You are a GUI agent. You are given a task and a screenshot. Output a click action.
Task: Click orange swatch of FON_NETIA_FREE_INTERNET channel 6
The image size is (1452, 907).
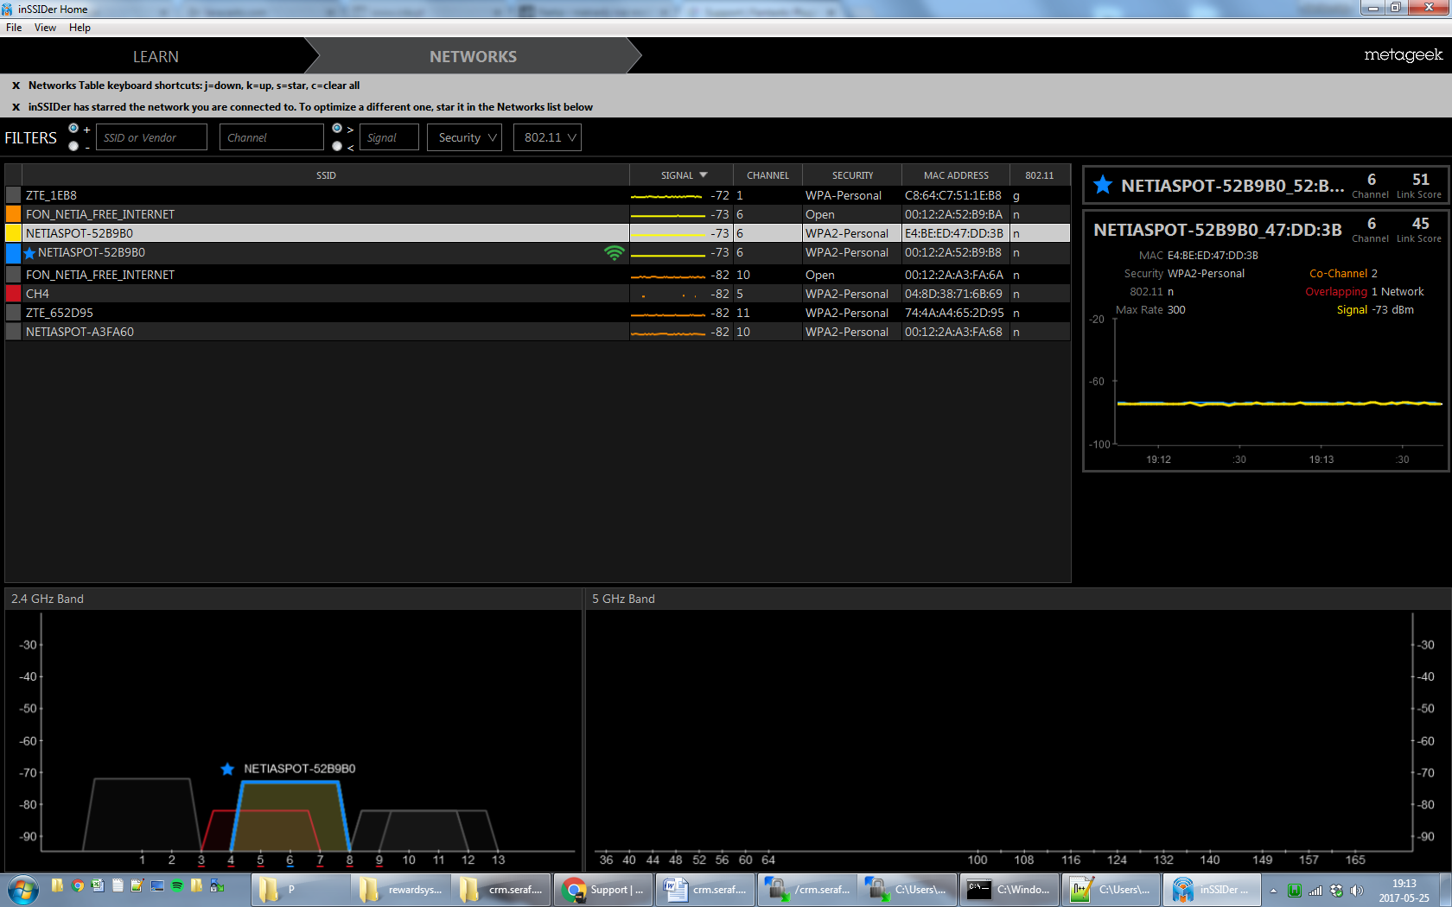coord(13,214)
